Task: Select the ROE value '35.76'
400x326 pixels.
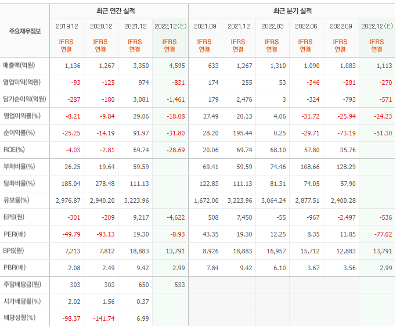Action: 348,150
